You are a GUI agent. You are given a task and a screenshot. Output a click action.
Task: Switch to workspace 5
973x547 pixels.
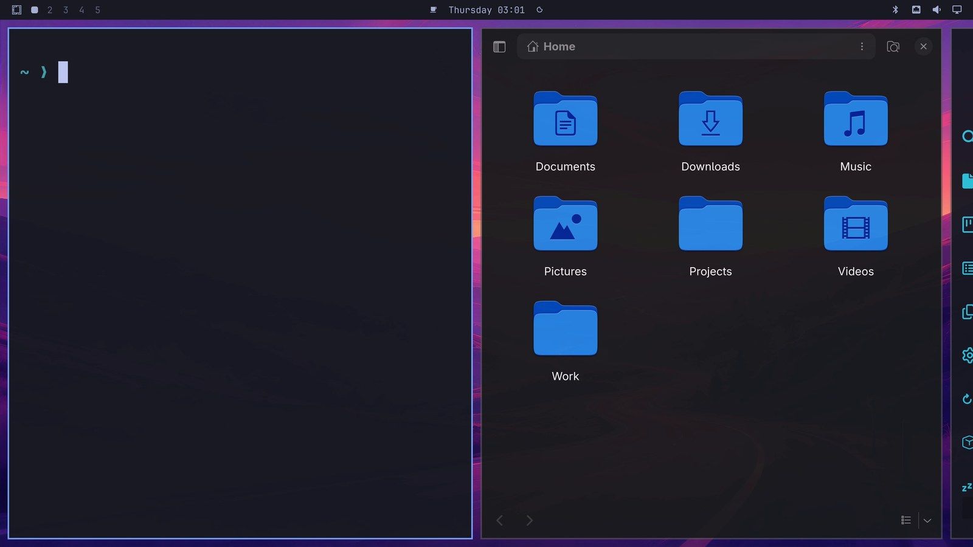pyautogui.click(x=97, y=10)
